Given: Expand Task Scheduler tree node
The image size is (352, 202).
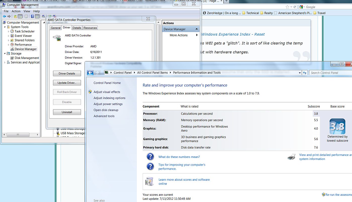Looking at the screenshot, I should 9,31.
